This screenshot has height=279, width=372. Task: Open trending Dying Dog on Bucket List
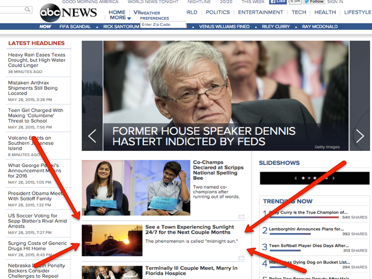point(309,262)
